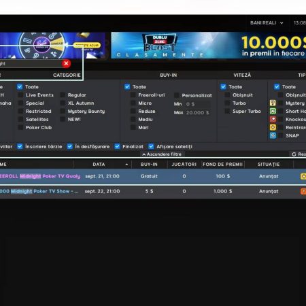Viewport: 306px width, 306px height.
Task: Clear the search field with red X
Action: click(x=66, y=64)
